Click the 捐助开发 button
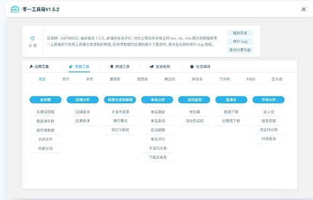313x200 pixels. [240, 33]
